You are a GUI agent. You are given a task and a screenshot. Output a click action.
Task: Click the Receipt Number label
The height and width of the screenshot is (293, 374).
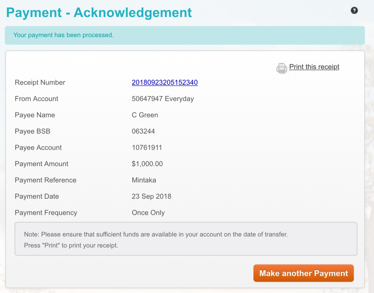40,83
